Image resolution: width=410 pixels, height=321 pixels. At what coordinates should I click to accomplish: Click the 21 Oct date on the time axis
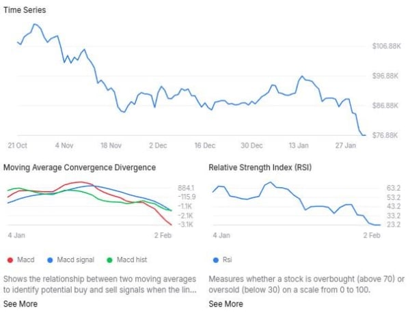click(17, 145)
